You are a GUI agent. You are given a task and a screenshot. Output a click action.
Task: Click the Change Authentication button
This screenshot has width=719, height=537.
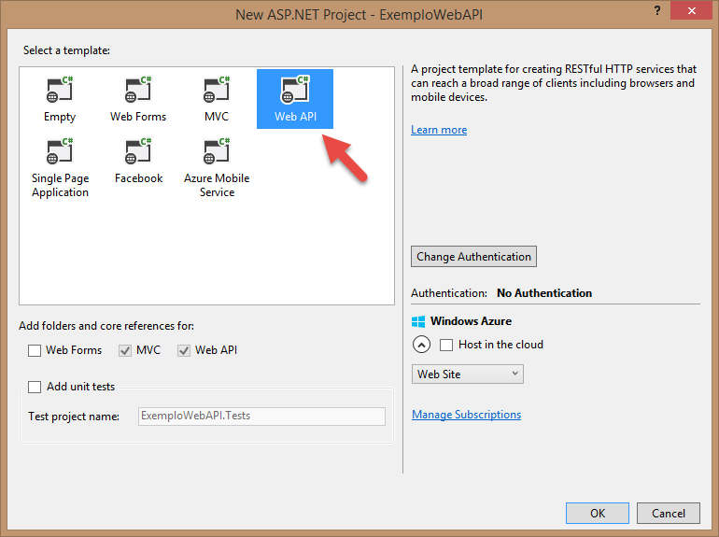pyautogui.click(x=473, y=256)
